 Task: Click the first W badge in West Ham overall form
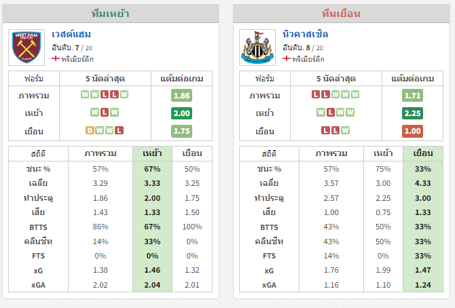click(85, 94)
